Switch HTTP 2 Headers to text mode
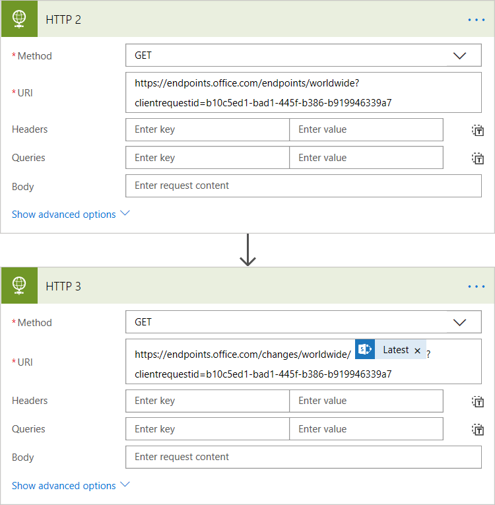This screenshot has height=505, width=495. [x=478, y=130]
